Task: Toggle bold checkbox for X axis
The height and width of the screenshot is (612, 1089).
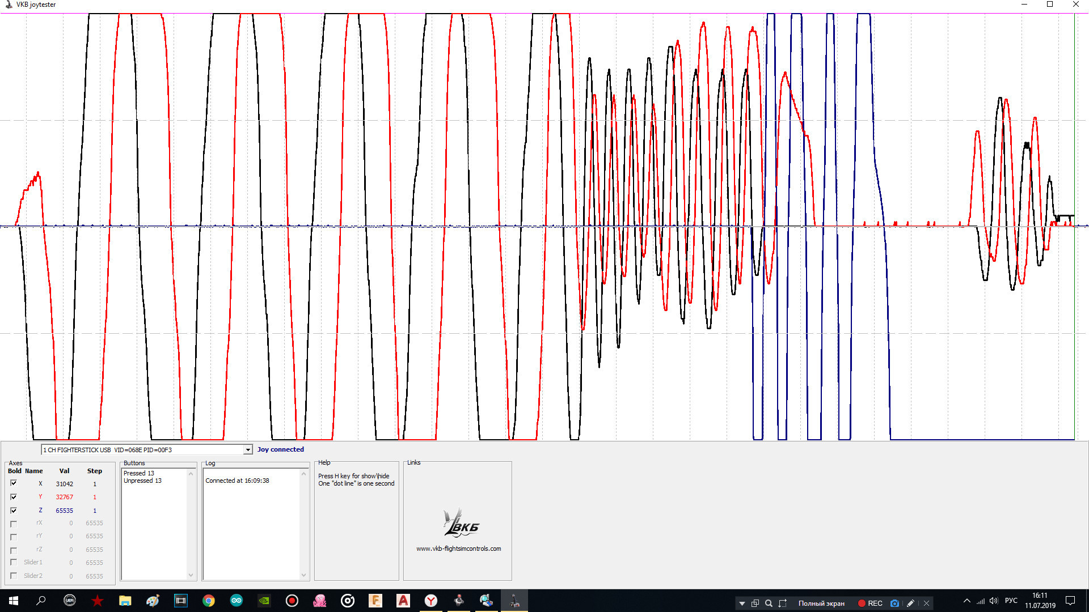Action: click(x=14, y=483)
